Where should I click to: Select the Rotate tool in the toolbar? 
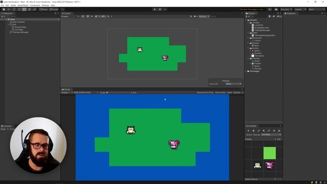14,9
